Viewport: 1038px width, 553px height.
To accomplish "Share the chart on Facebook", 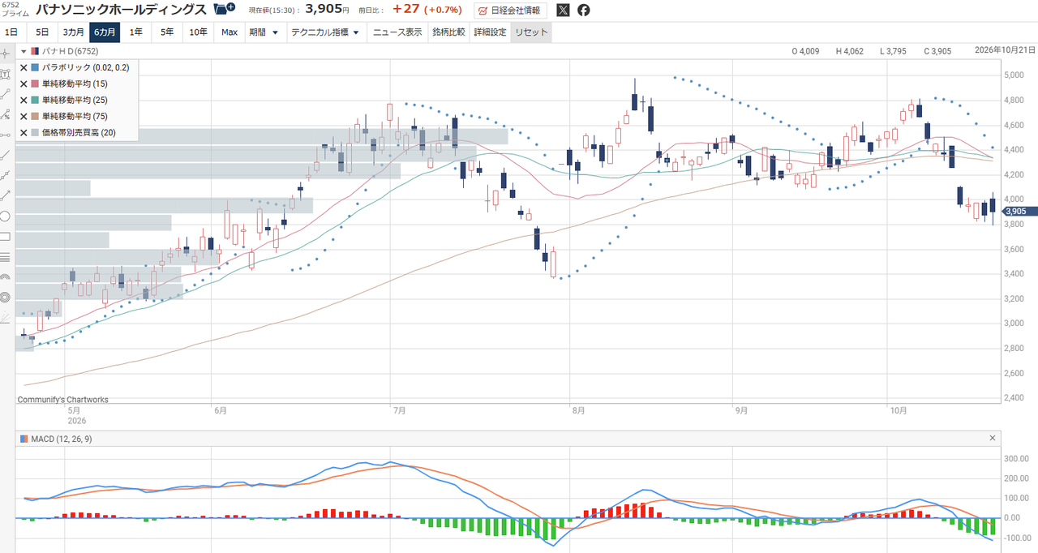I will coord(584,11).
